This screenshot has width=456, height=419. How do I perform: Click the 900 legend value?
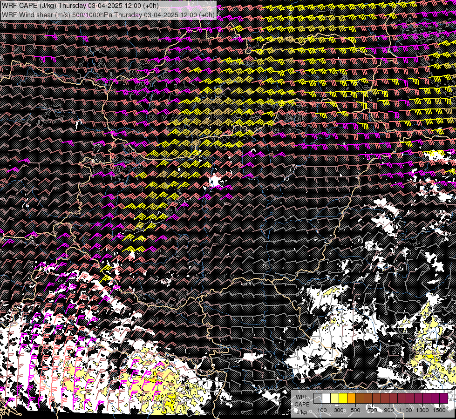[x=389, y=410]
